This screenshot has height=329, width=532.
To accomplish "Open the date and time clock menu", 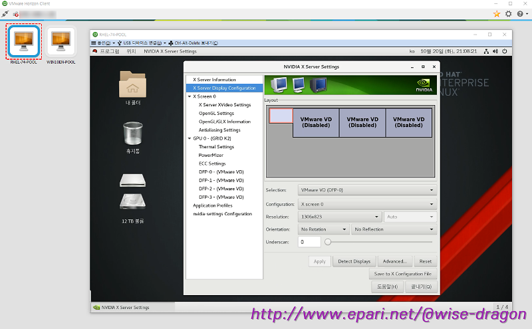I will click(x=448, y=51).
